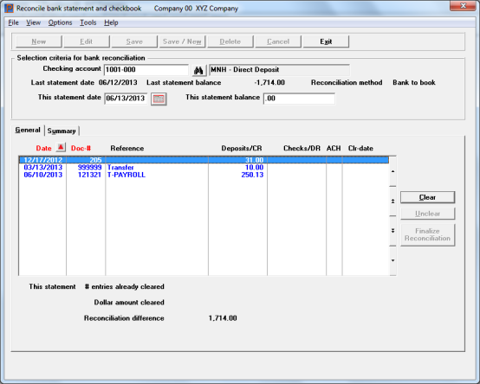This screenshot has width=480, height=384.
Task: Open the calendar picker for statement date
Action: (159, 99)
